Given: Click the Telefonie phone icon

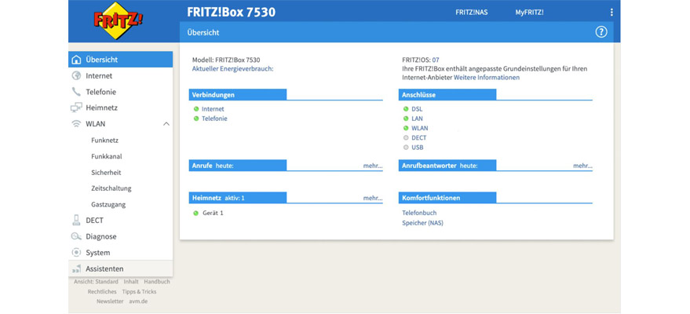Looking at the screenshot, I should (76, 92).
